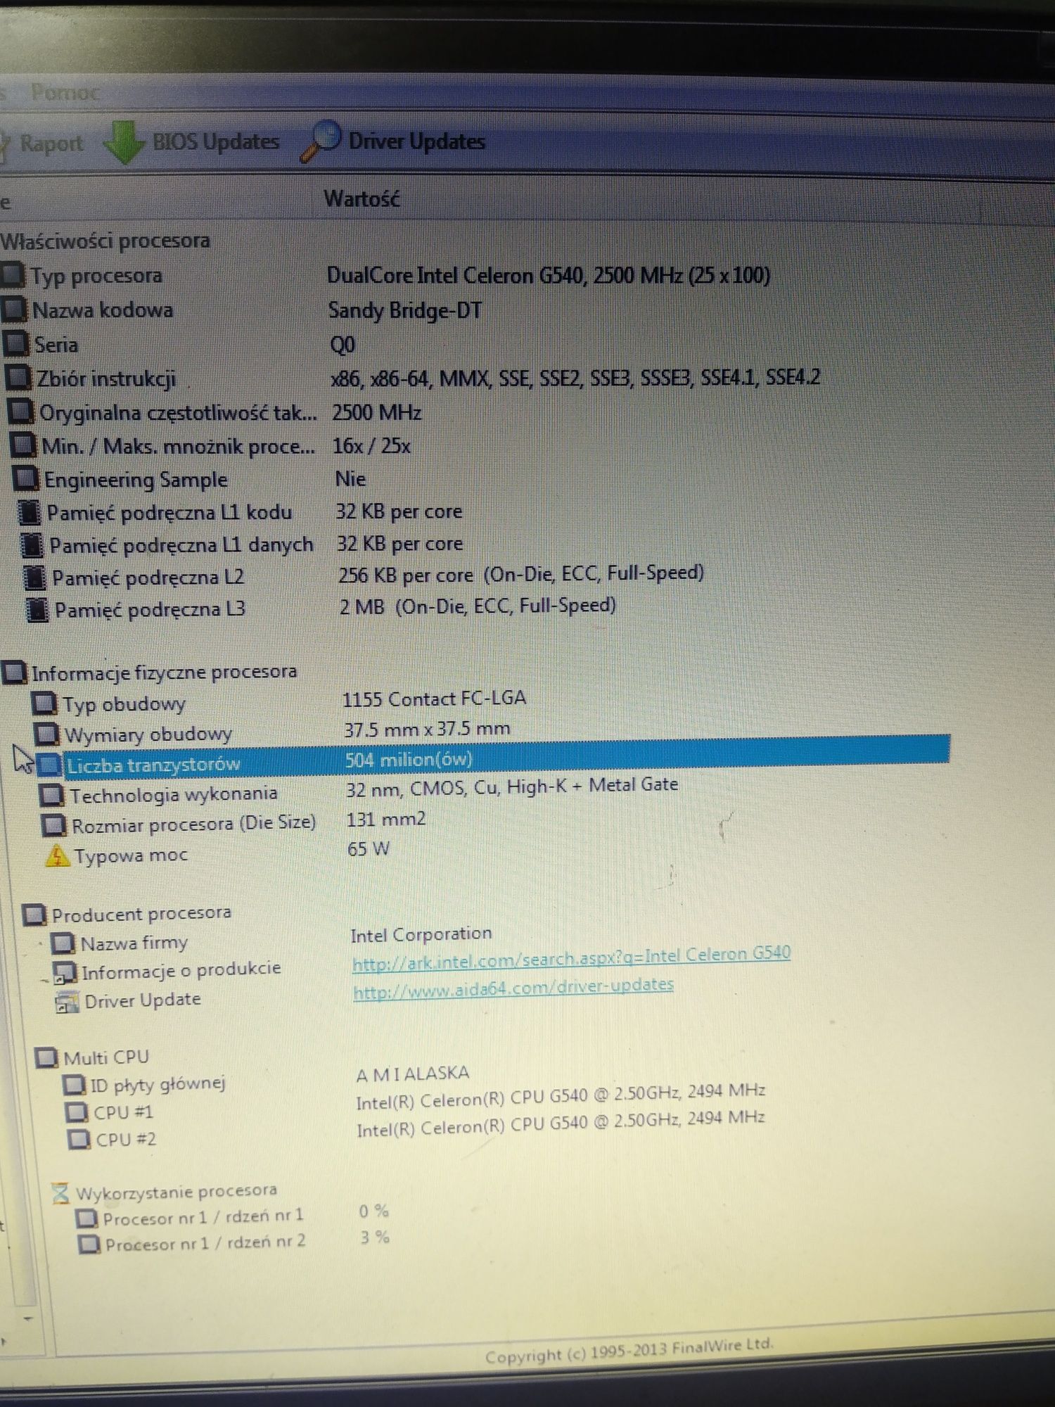
Task: Select the 504 milion(ów) value
Action: coord(409,760)
